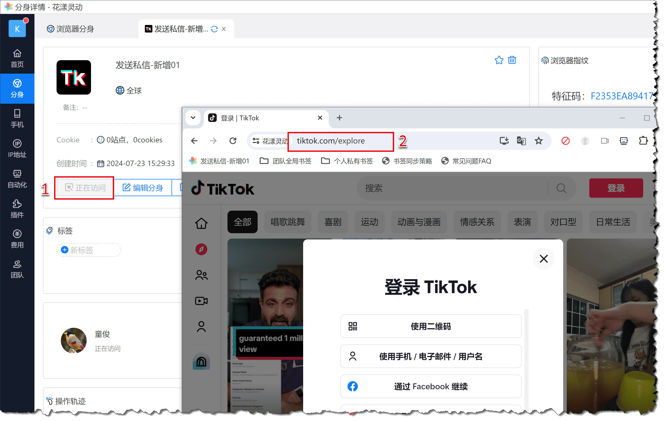Open TikTok home icon in sidebar

[x=201, y=224]
